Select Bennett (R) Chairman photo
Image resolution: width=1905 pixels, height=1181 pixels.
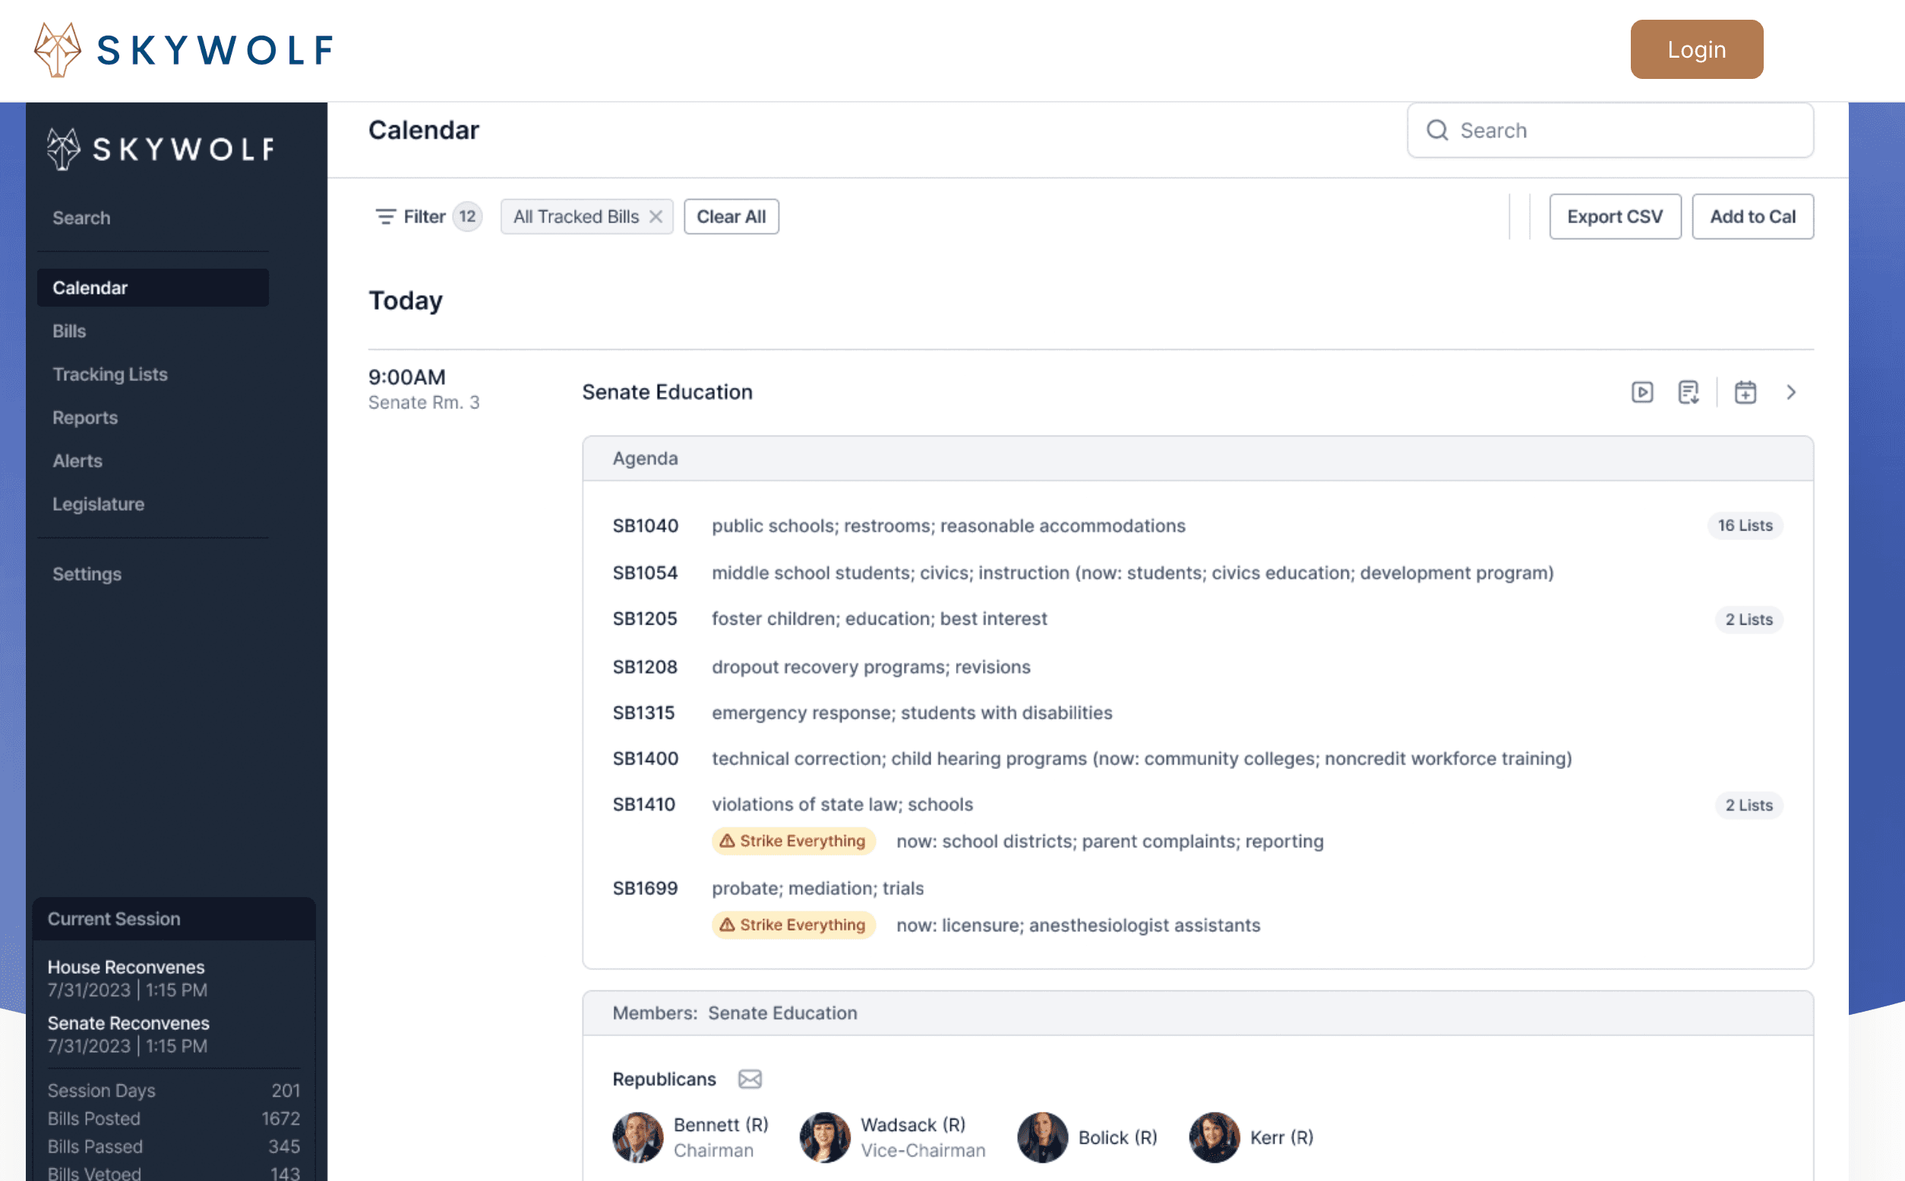[638, 1137]
